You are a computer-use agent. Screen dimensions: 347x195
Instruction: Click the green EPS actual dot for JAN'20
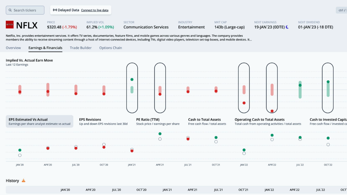click(x=20, y=150)
